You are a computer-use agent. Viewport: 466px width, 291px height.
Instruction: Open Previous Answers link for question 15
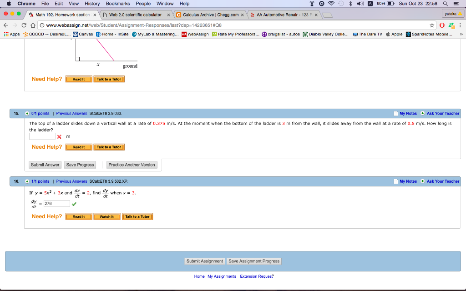[x=71, y=114]
